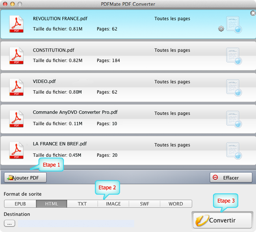Click 'Pages: 184' in CONSTITUTION row
Viewport: 256px width, 232px height.
108,60
